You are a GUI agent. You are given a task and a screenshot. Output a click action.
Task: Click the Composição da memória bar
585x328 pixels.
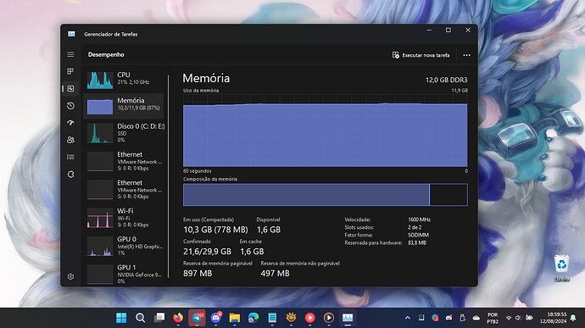tap(325, 194)
